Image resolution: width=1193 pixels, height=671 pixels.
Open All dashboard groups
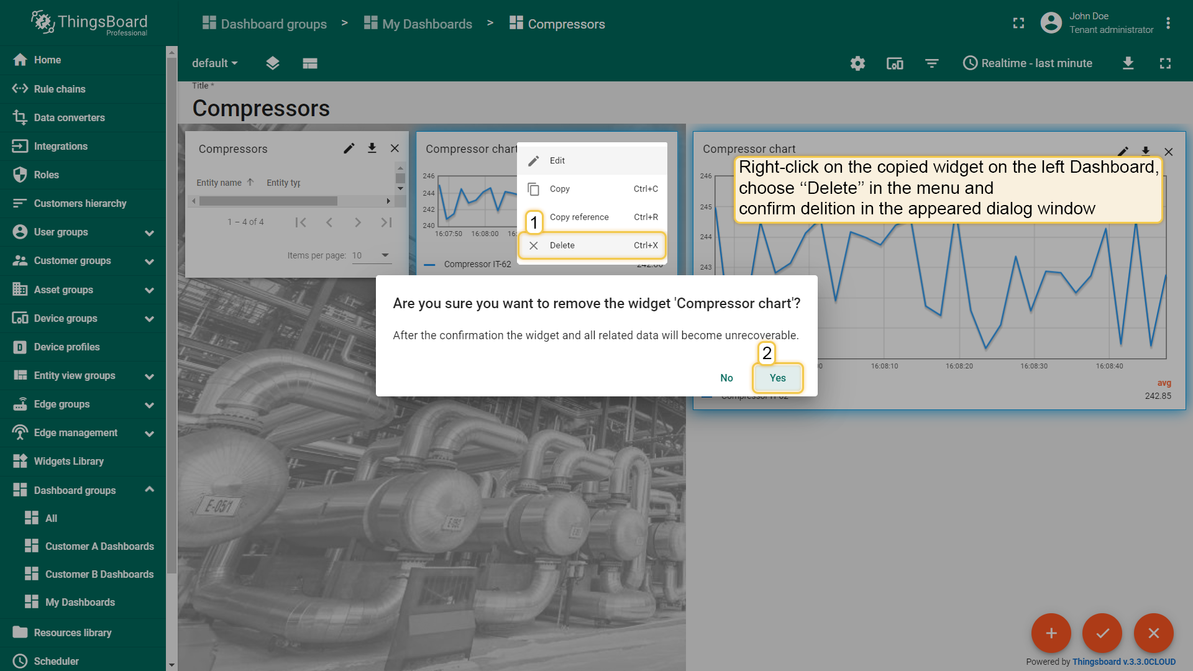point(83,518)
